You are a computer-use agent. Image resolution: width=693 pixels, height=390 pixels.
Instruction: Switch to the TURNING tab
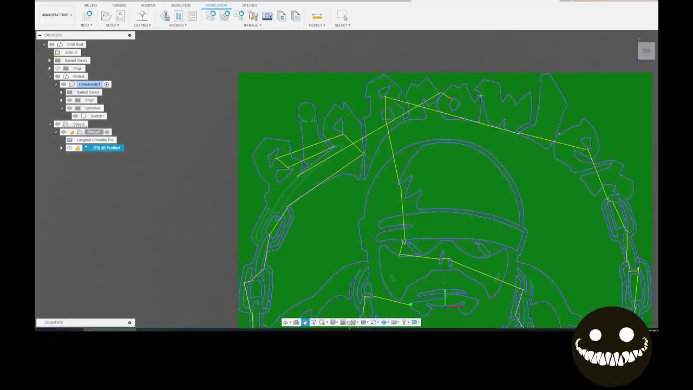pos(119,5)
